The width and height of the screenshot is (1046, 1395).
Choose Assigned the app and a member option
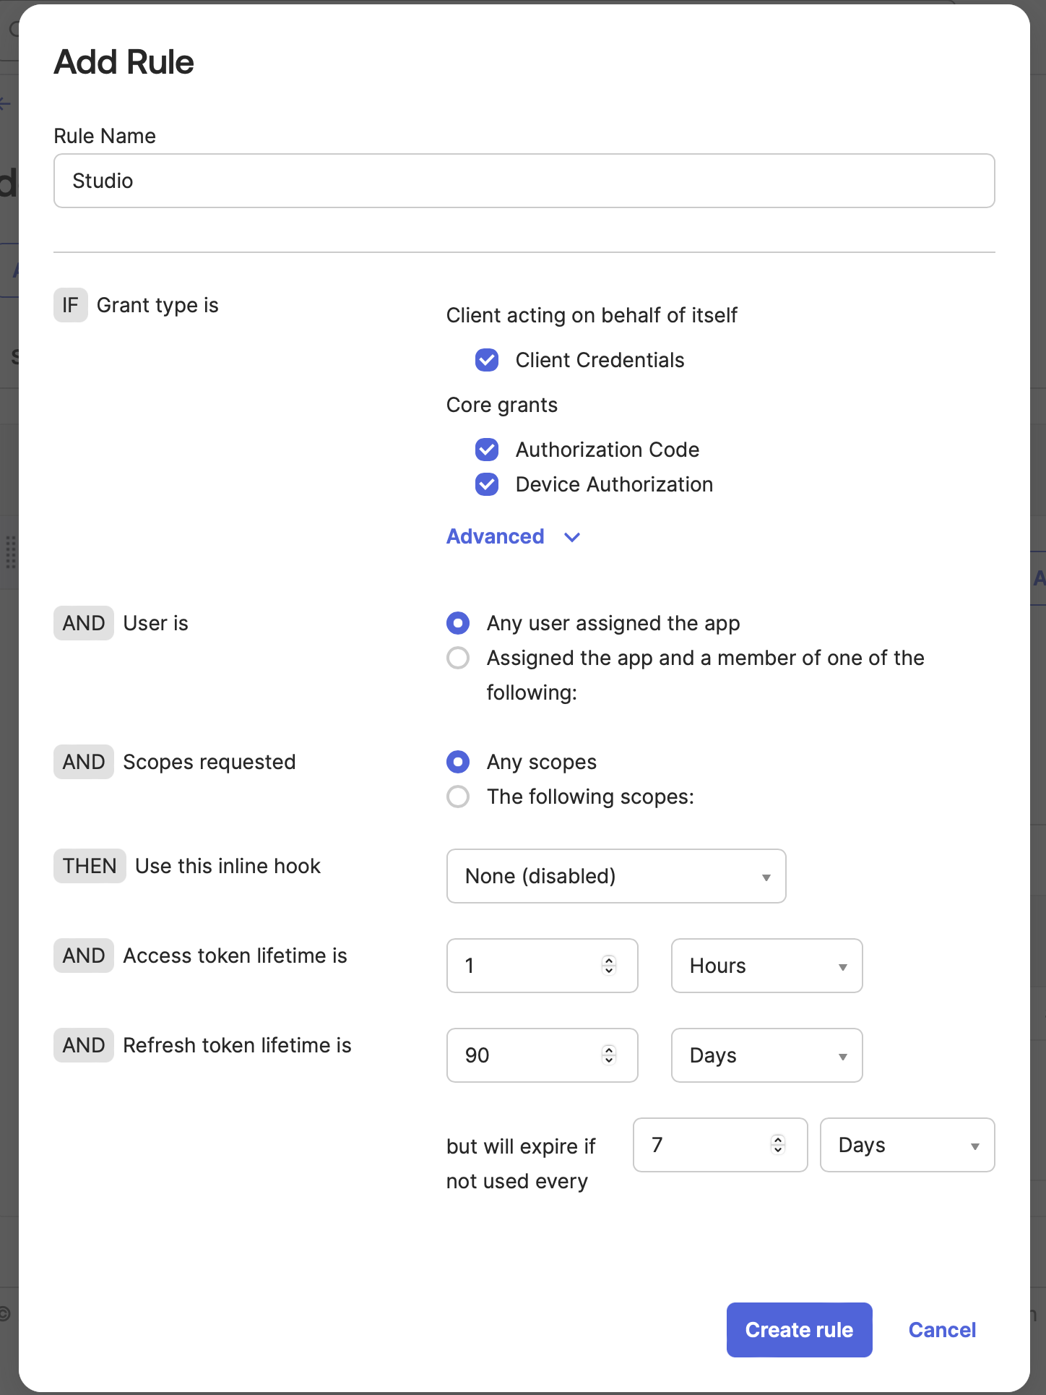[x=457, y=658]
